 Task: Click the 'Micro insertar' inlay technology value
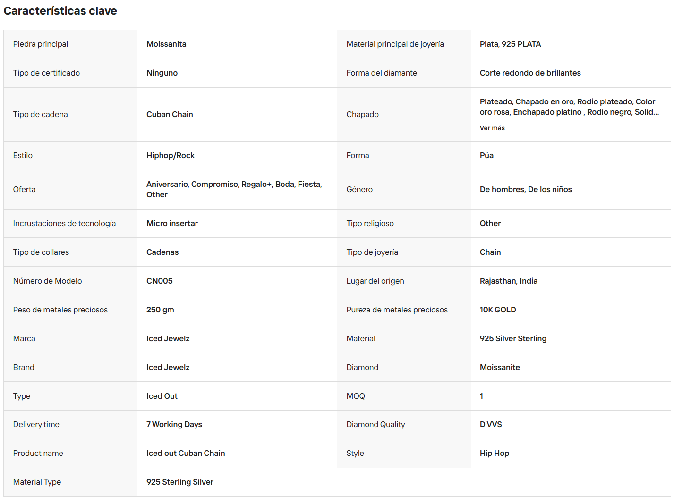[172, 223]
